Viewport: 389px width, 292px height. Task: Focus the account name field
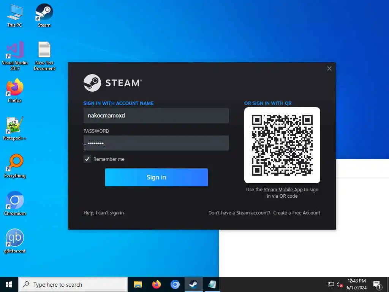click(156, 116)
